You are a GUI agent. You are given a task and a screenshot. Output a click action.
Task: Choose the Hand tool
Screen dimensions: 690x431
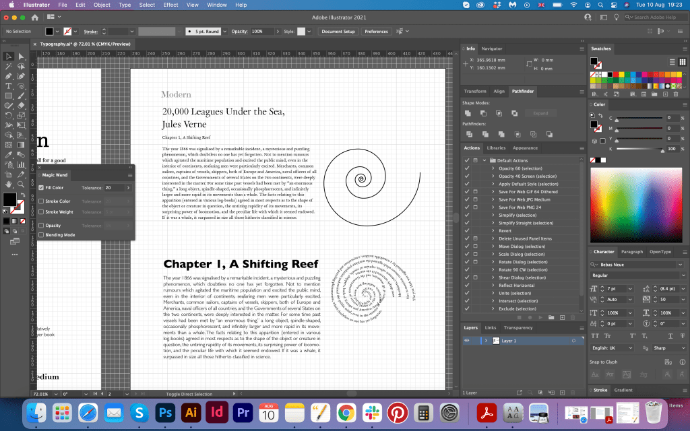point(9,183)
